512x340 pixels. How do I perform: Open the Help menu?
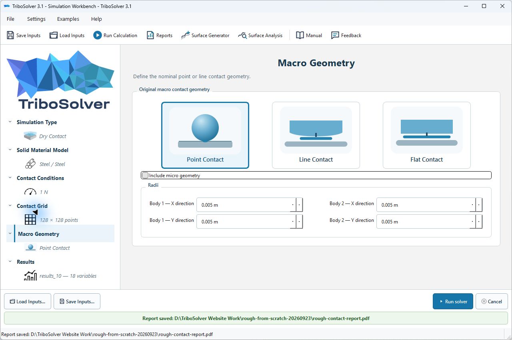[x=96, y=19]
